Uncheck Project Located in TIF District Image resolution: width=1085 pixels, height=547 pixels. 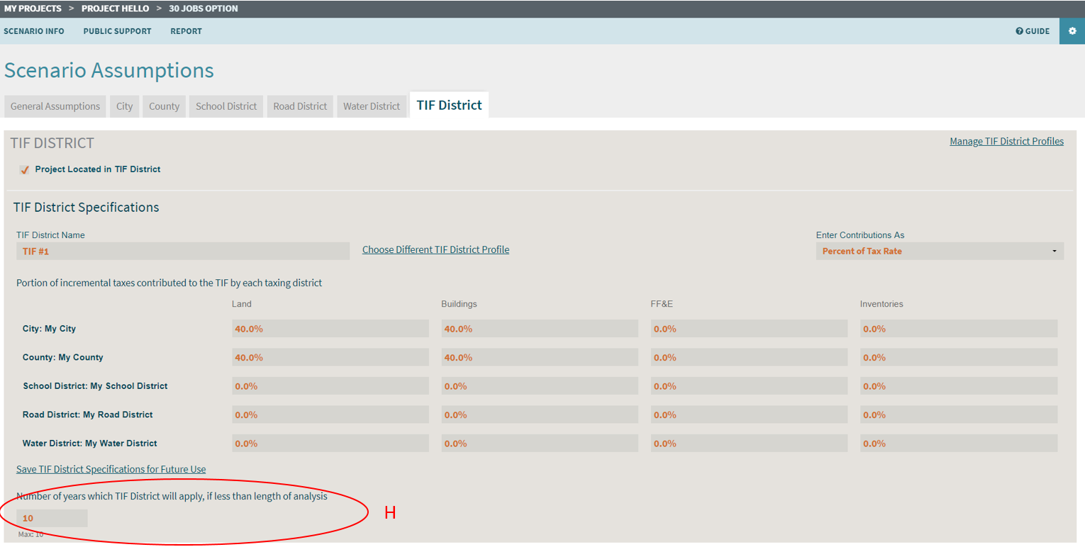[25, 170]
